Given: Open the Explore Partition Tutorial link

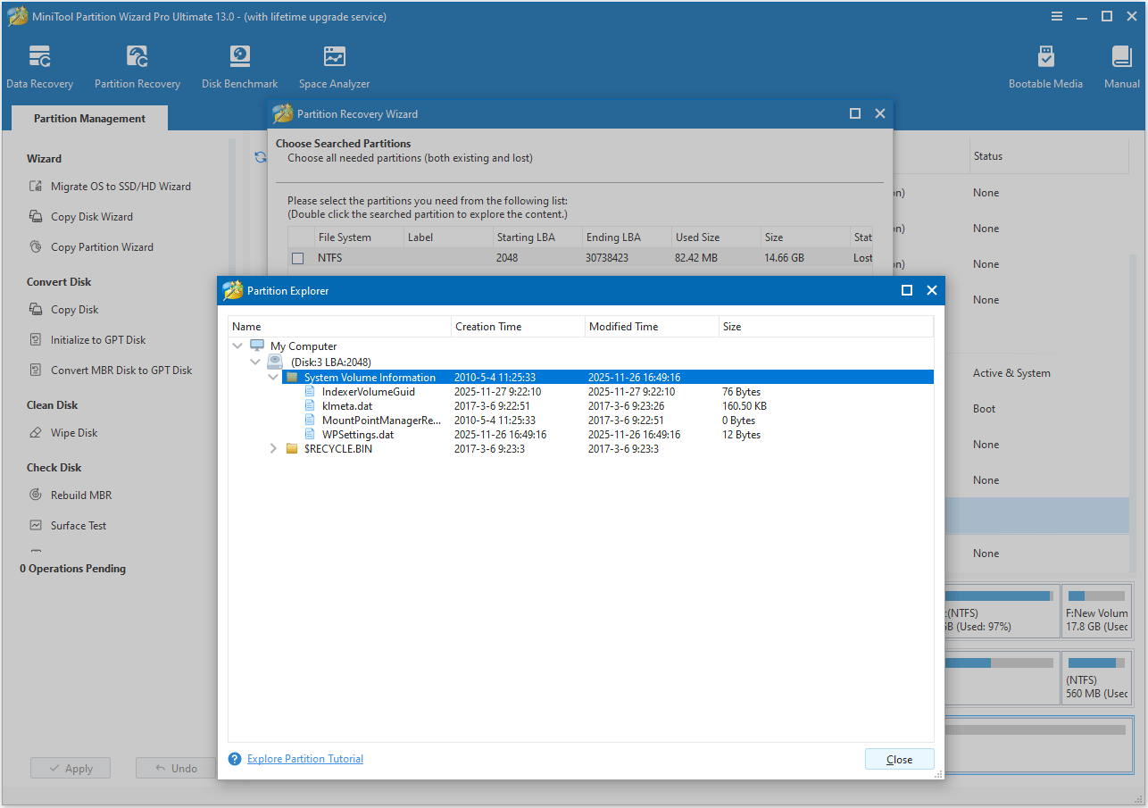Looking at the screenshot, I should [305, 759].
